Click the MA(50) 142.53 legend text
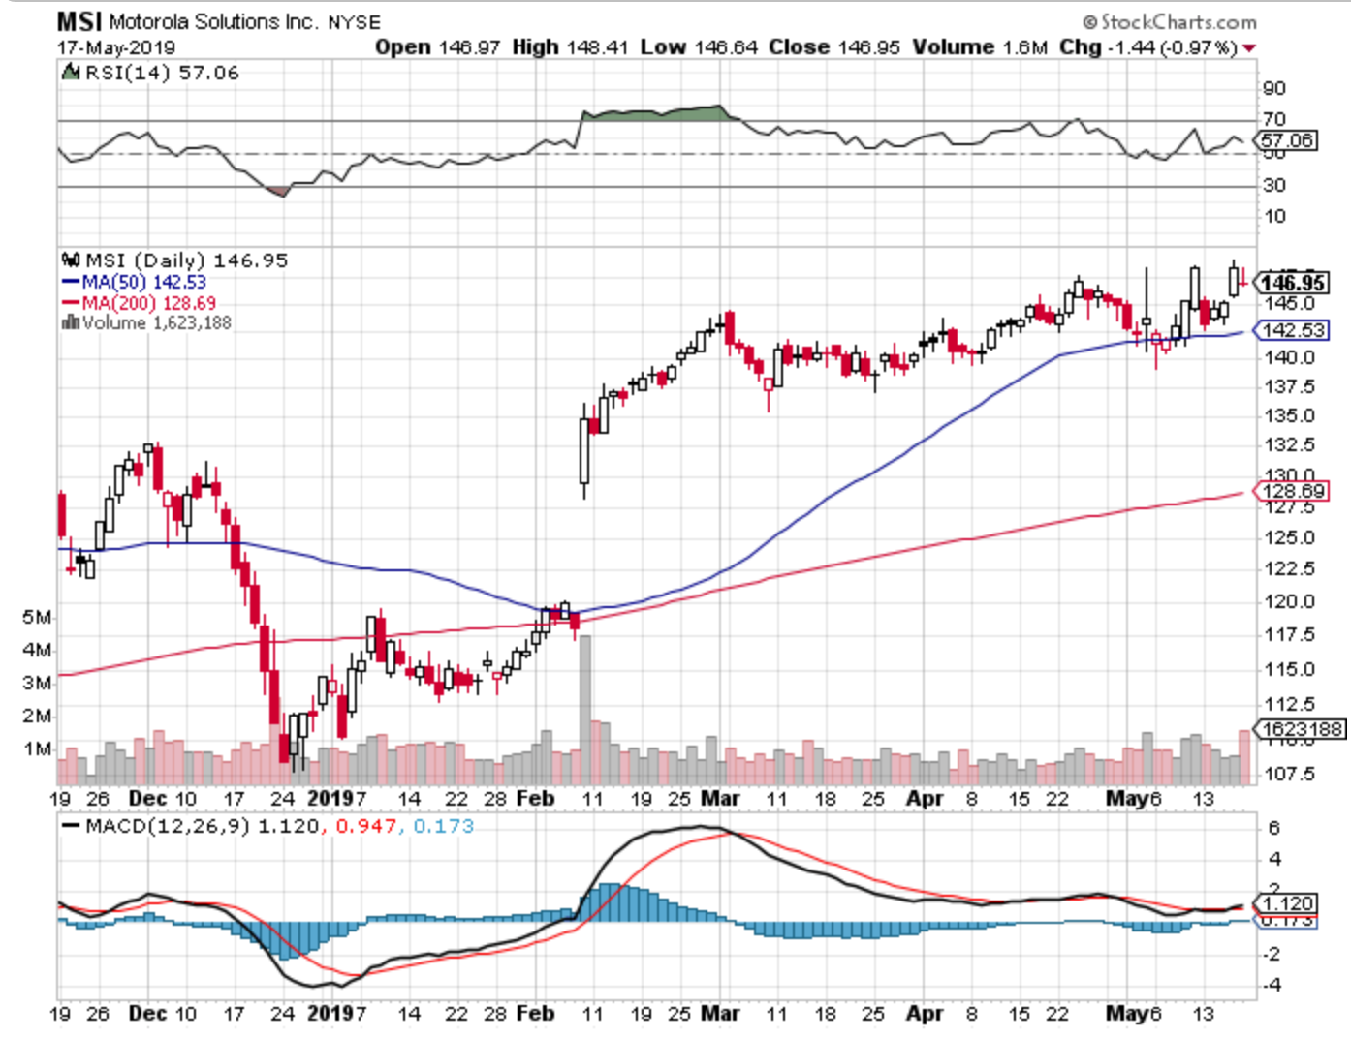Screen dimensions: 1351x1038 (x=143, y=282)
